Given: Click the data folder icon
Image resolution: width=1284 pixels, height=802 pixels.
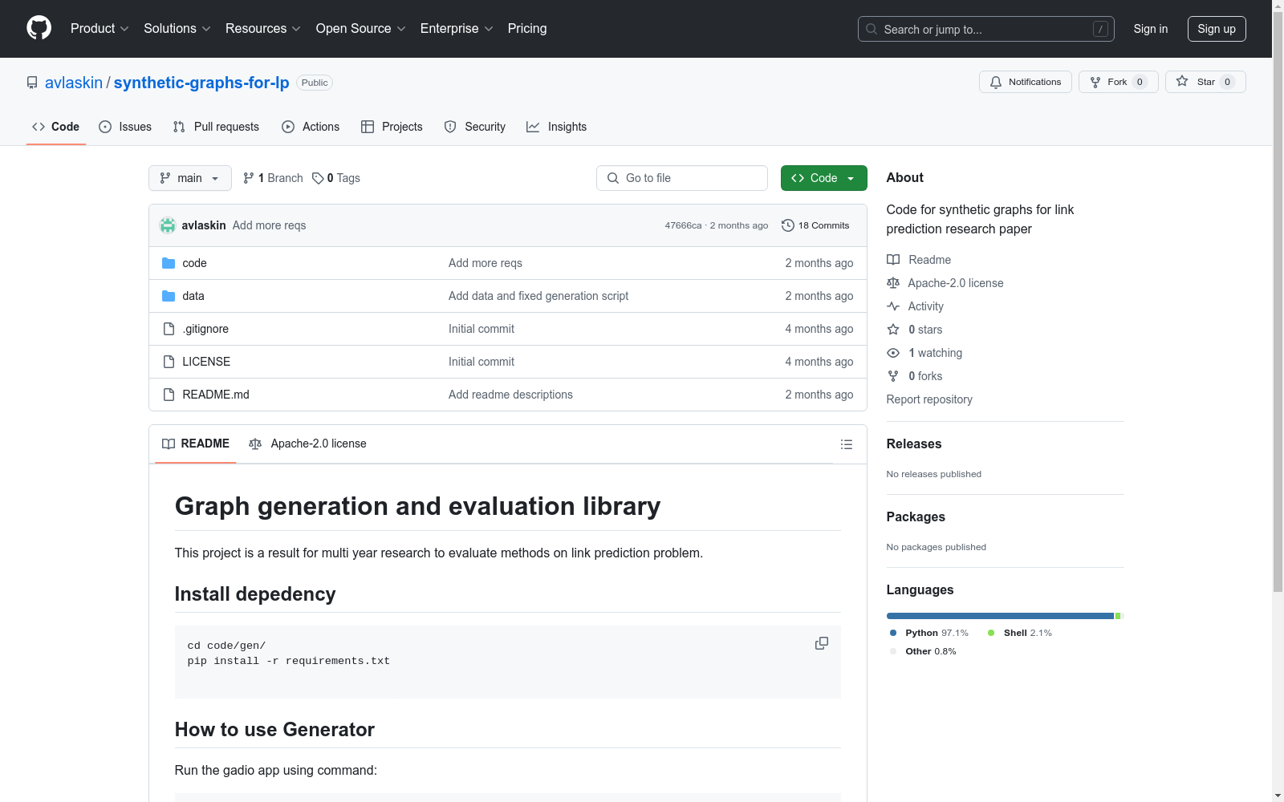Looking at the screenshot, I should 169,296.
